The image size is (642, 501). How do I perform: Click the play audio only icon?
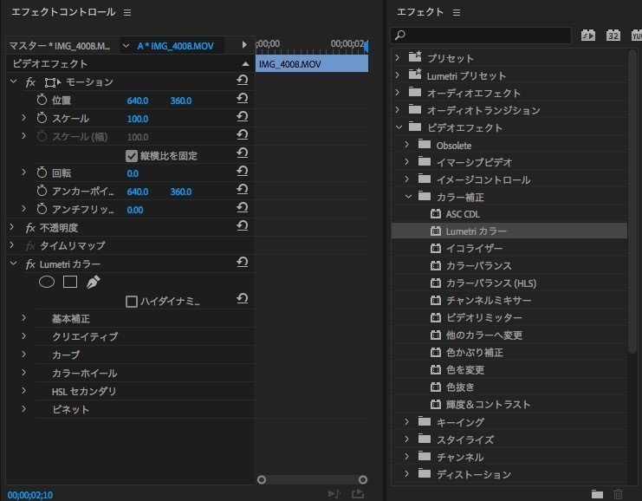pyautogui.click(x=334, y=493)
